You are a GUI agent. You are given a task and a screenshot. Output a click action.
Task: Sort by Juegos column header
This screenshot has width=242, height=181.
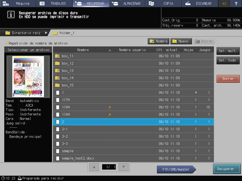[205, 50]
